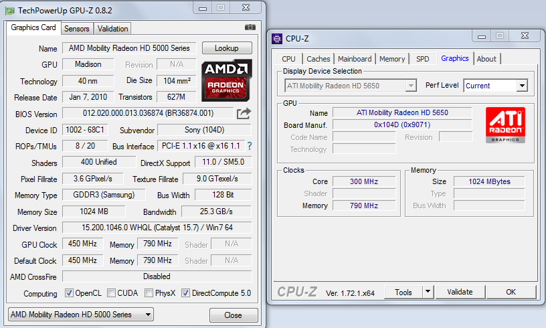Screen dimensions: 546x328
Task: Click the Transistors 627M value
Action: pyautogui.click(x=177, y=97)
